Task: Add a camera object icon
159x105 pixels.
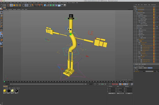Action: pos(62,5)
